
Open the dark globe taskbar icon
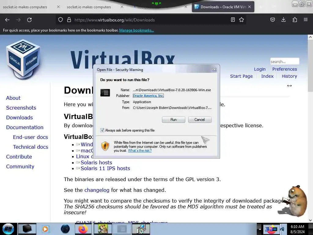coord(65,229)
